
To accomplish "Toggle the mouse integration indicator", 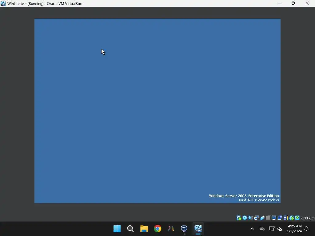I will [292, 218].
